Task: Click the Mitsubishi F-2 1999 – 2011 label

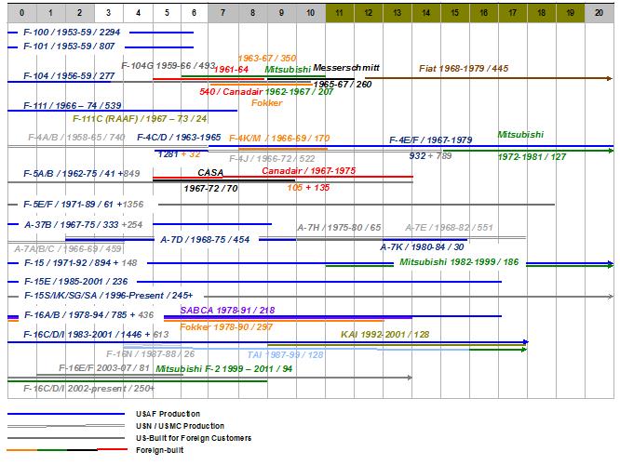Action: [x=224, y=368]
